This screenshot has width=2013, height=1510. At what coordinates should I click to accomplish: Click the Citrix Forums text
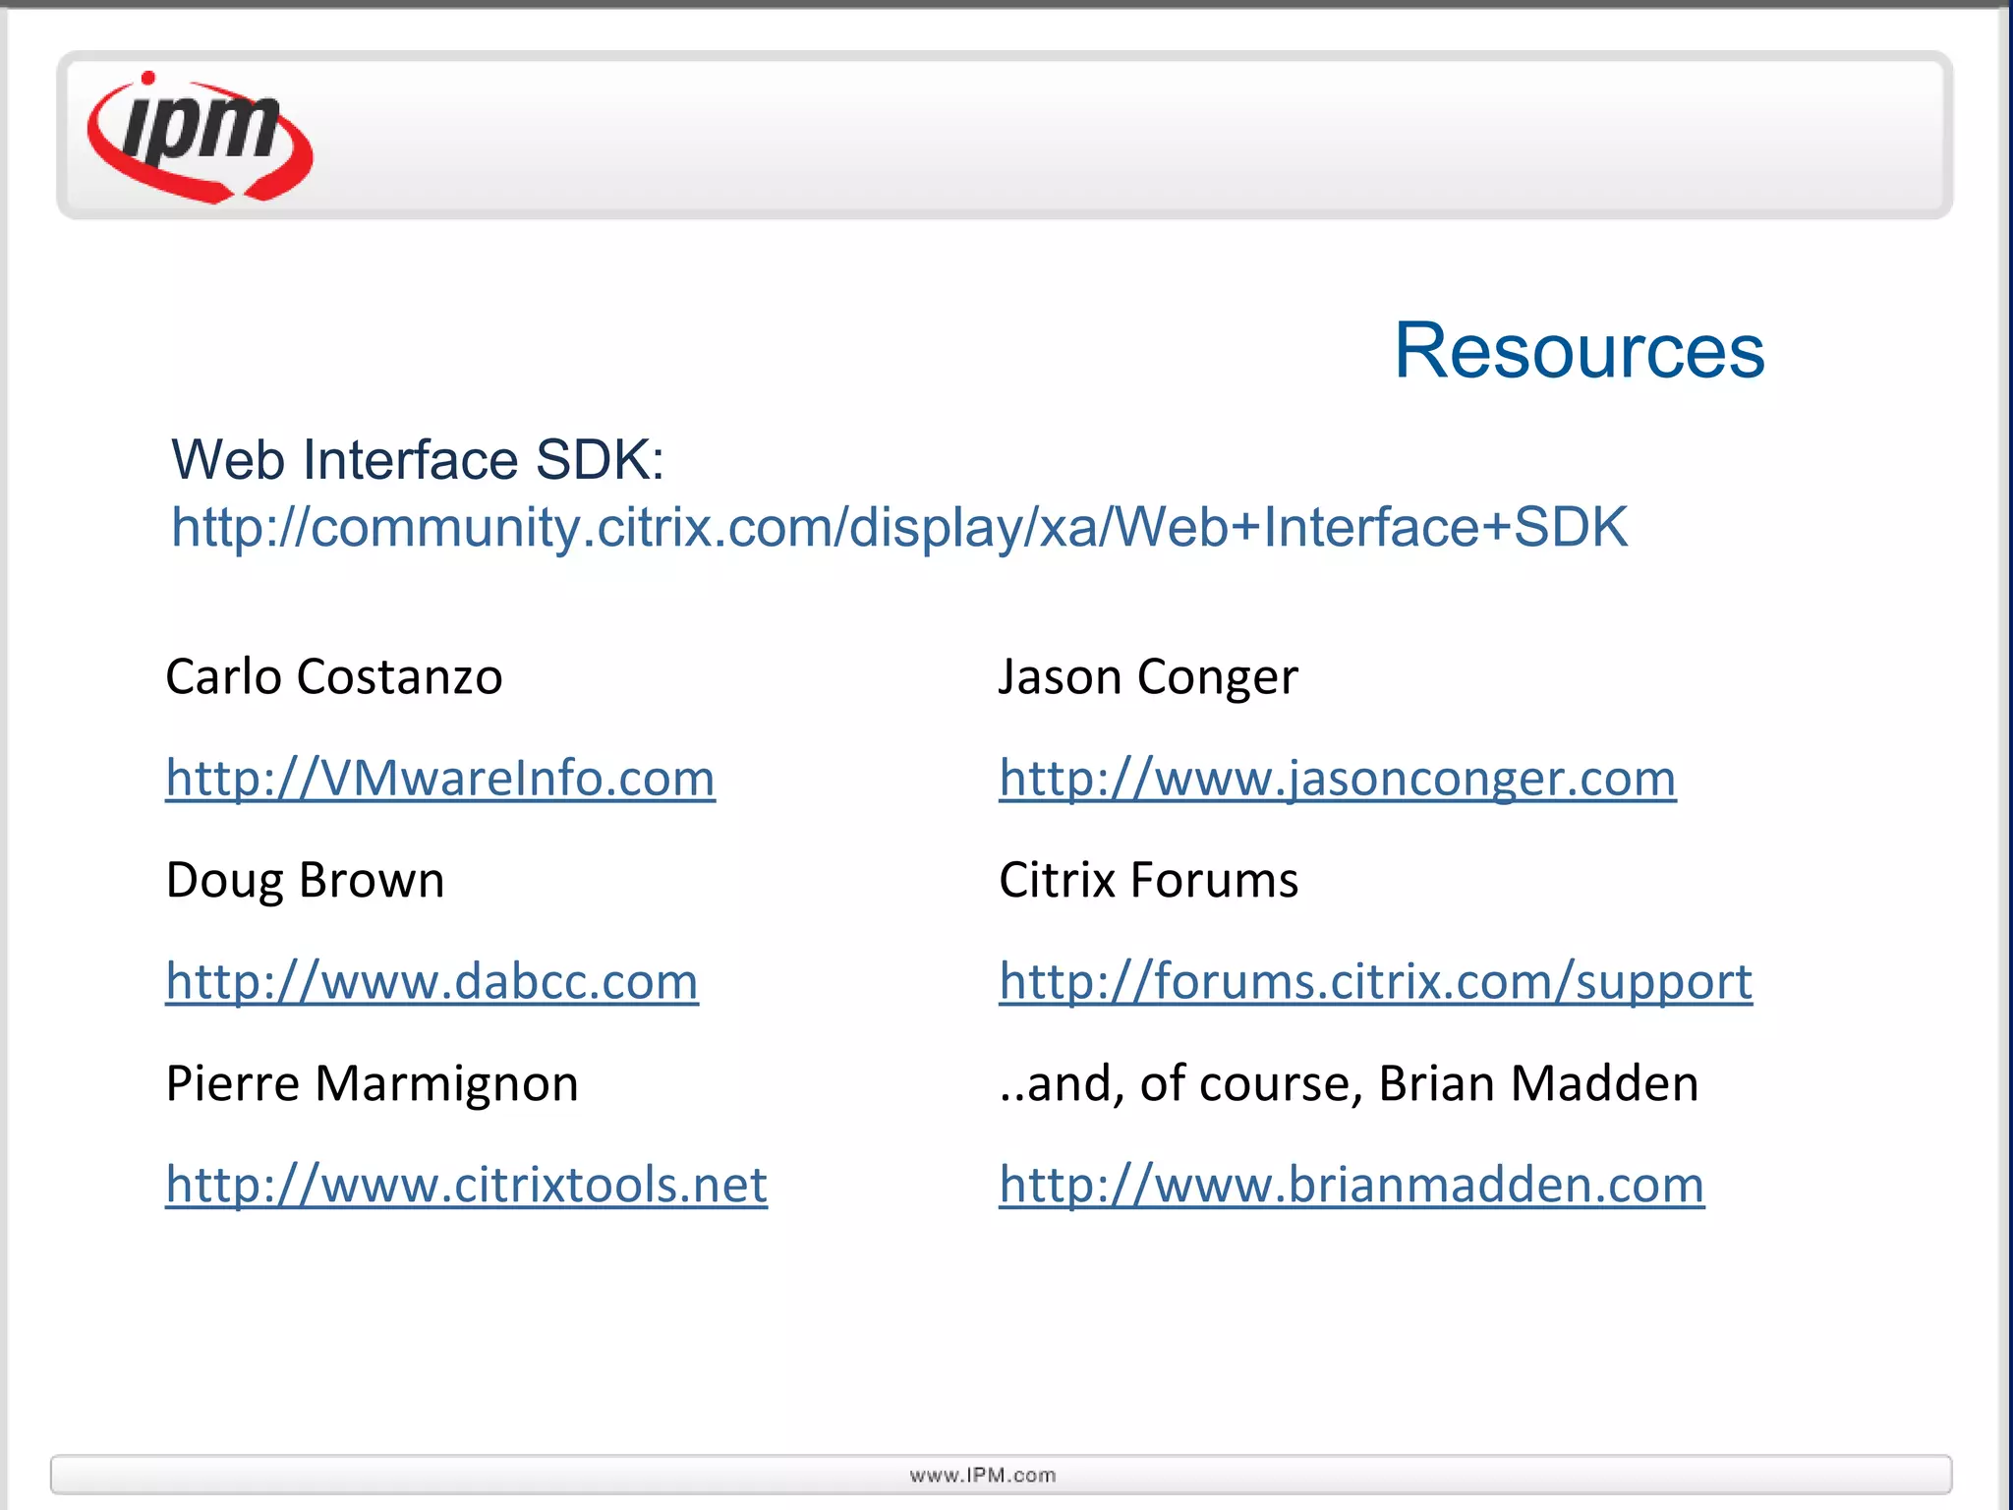1148,880
